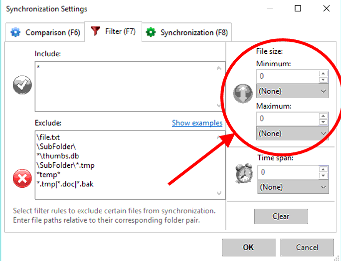Click the Include box scroll up arrow
341x261 pixels.
pos(219,69)
